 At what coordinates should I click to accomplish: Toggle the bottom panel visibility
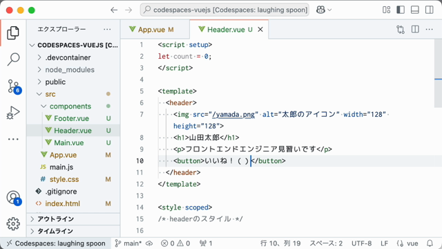415,10
